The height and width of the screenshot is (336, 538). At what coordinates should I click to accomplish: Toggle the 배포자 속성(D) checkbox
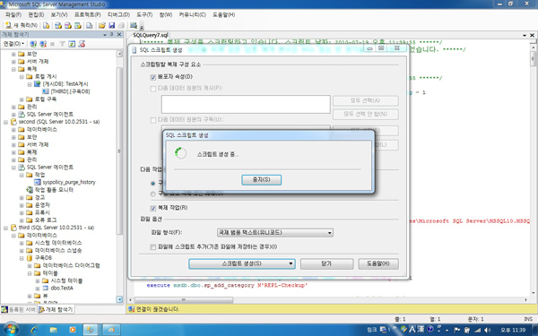pyautogui.click(x=153, y=77)
